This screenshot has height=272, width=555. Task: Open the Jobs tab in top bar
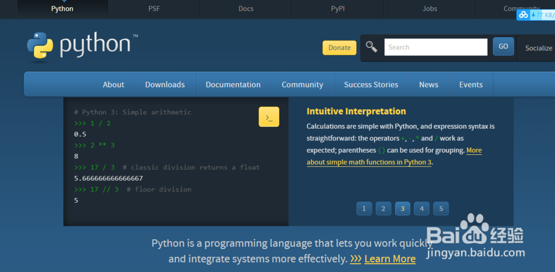pyautogui.click(x=430, y=9)
